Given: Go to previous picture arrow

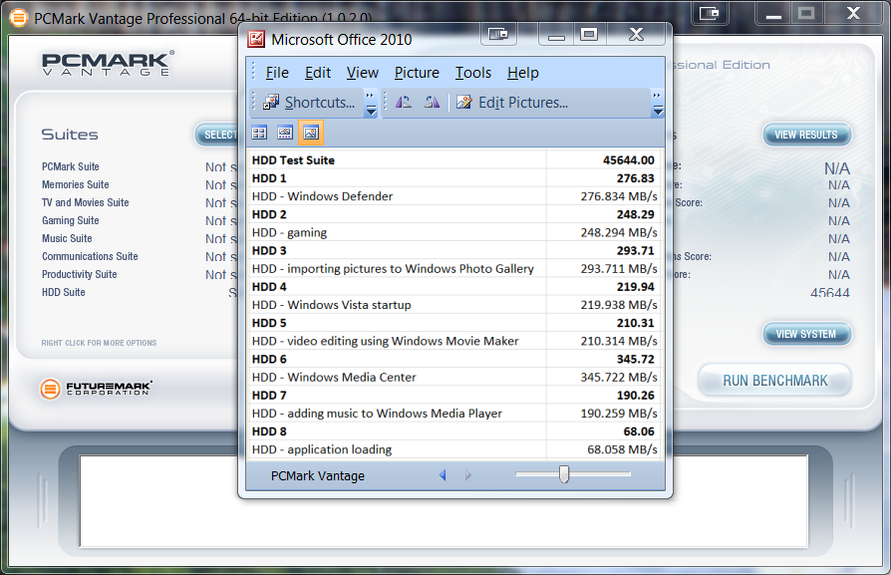Looking at the screenshot, I should tap(443, 476).
